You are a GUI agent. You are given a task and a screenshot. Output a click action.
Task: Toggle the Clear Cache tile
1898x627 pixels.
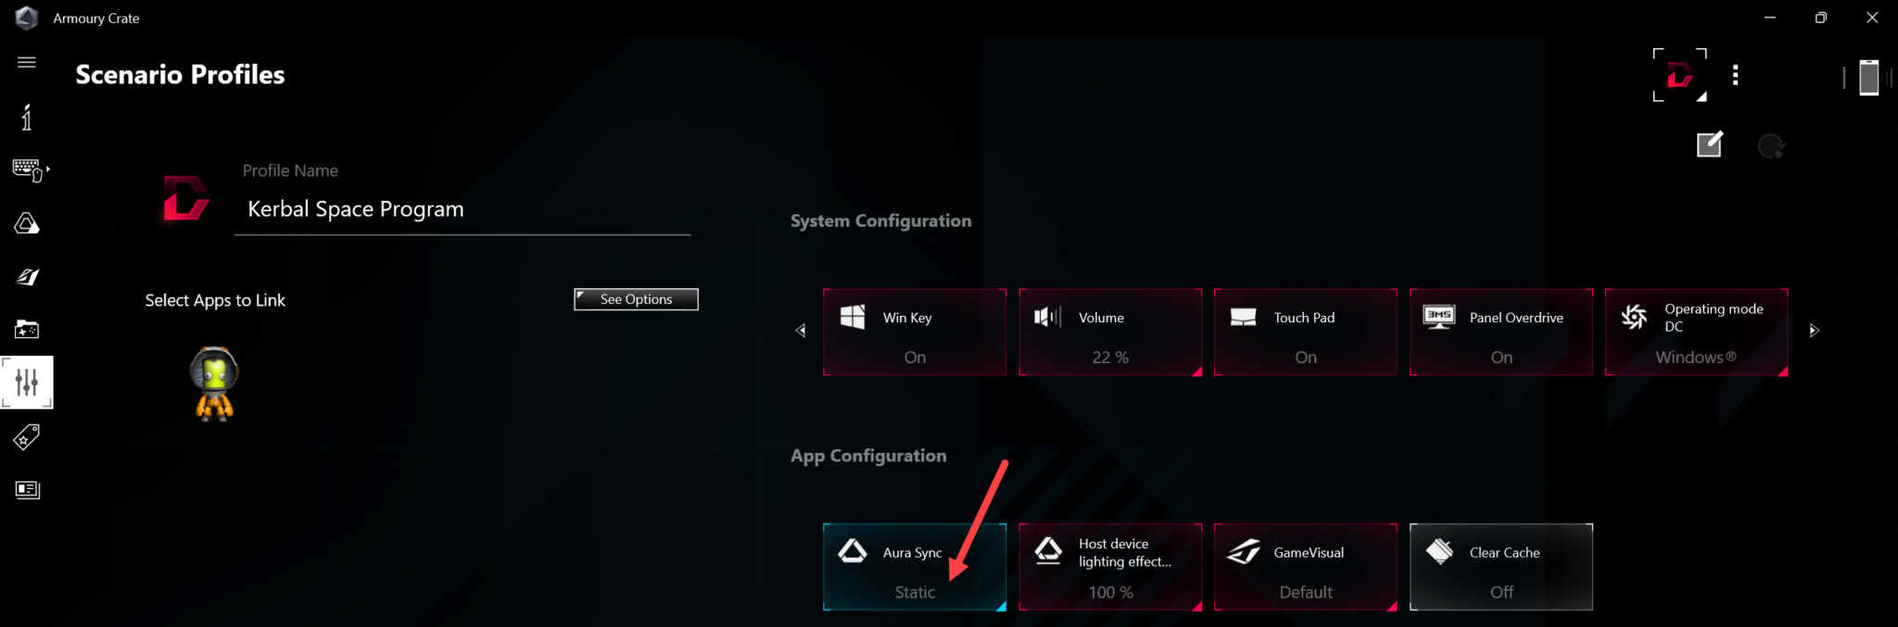pyautogui.click(x=1500, y=567)
